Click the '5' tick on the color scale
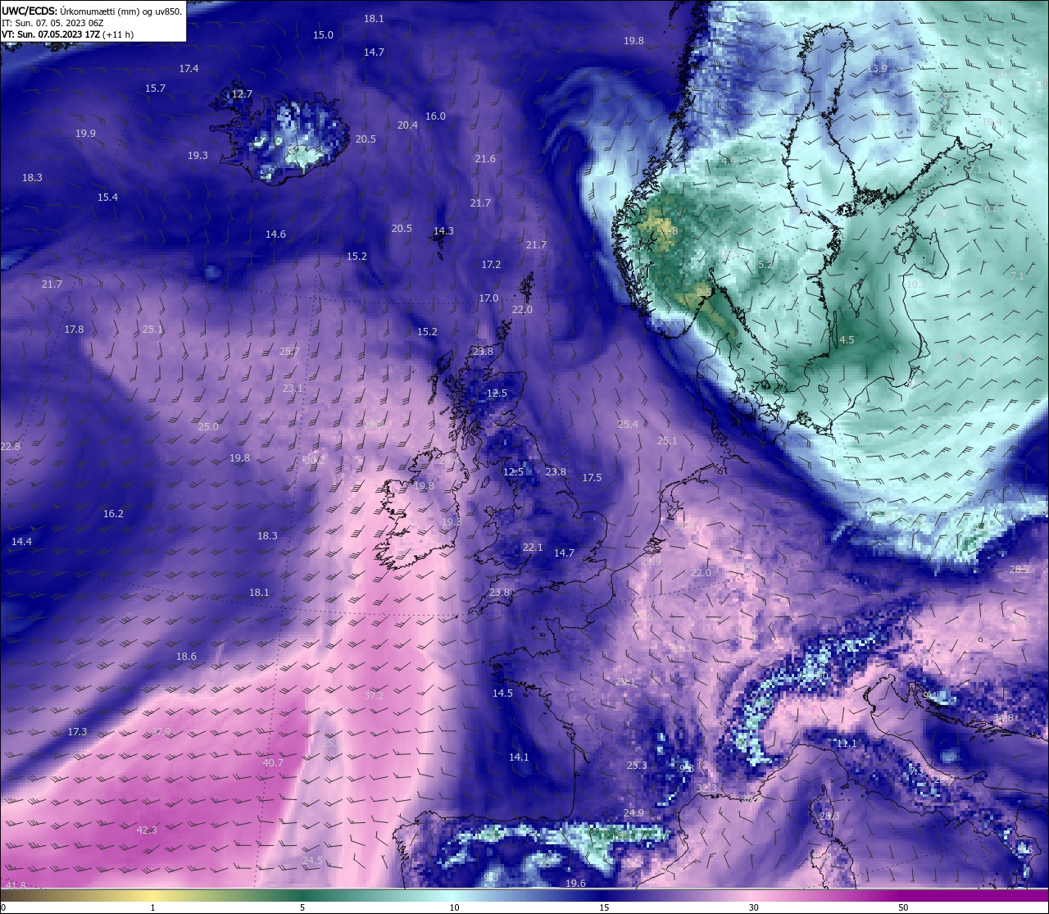This screenshot has height=914, width=1049. [302, 907]
